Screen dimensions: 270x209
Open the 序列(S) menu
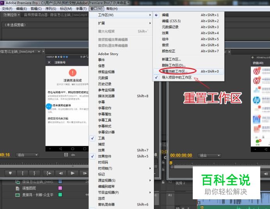click(x=51, y=9)
